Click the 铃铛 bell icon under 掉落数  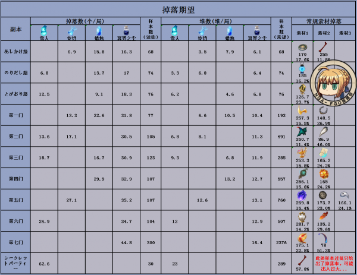[x=72, y=31]
